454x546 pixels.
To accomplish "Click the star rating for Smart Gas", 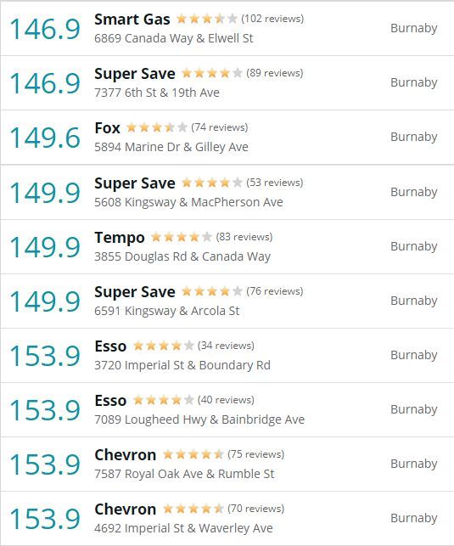I will tap(207, 19).
